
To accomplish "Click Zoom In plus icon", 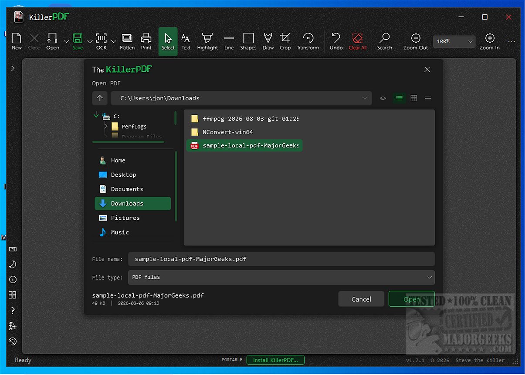I will pos(490,41).
